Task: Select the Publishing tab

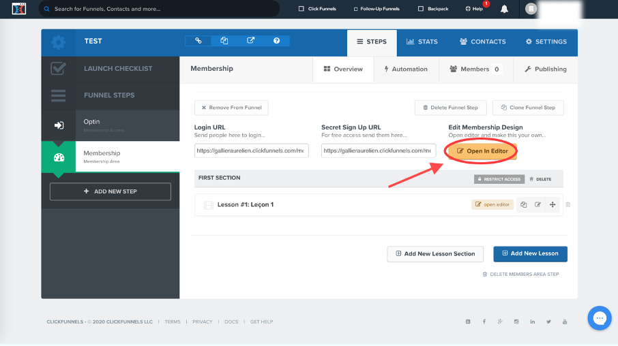Action: click(546, 69)
